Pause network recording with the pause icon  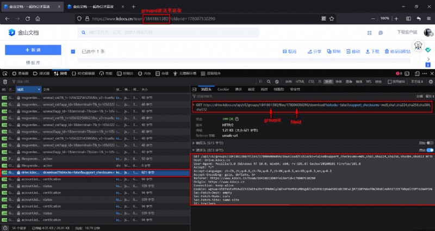(260, 82)
